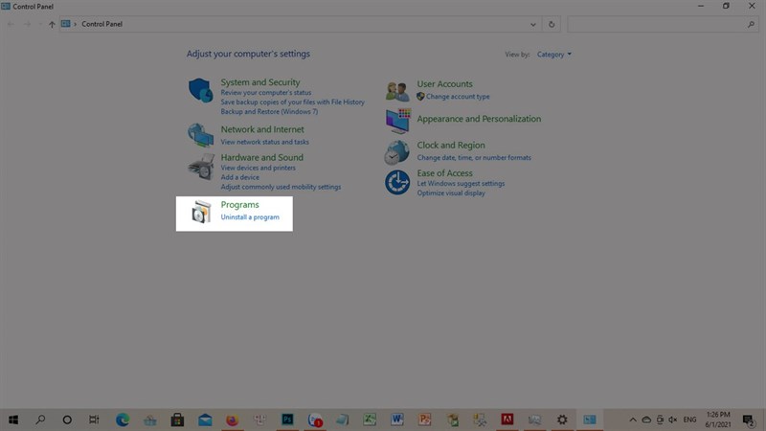Click Uninstall a program
Image resolution: width=766 pixels, height=431 pixels.
coord(250,217)
